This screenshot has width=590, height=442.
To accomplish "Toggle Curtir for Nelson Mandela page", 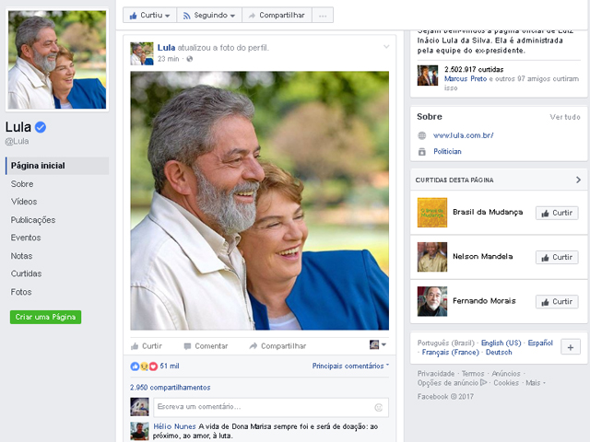I will tap(557, 257).
